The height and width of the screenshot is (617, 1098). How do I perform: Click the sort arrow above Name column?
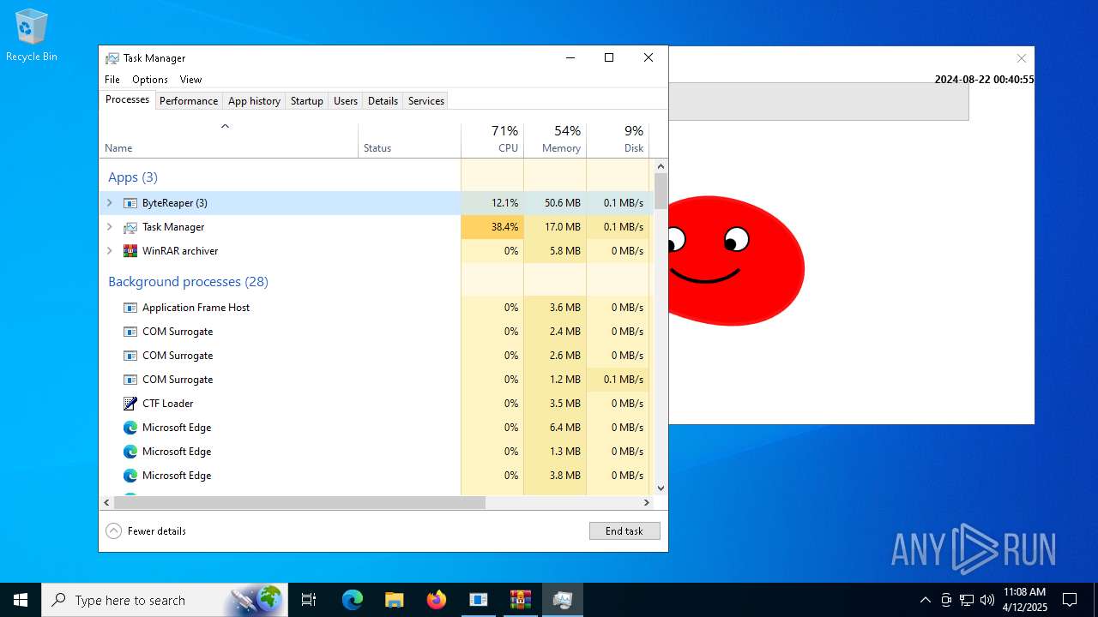[x=225, y=127]
